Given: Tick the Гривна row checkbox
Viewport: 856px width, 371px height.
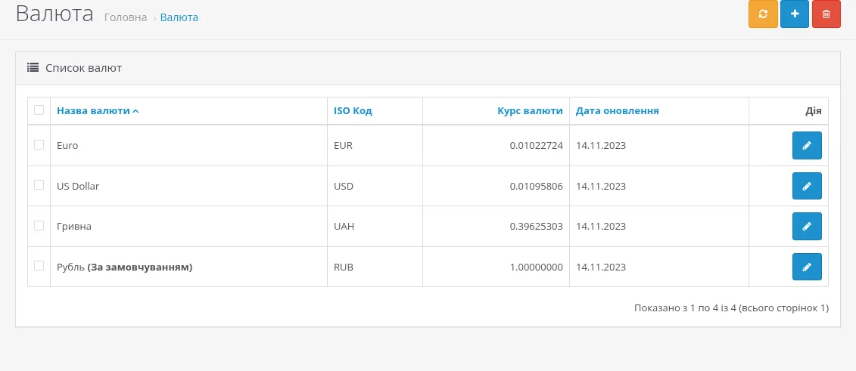Looking at the screenshot, I should pyautogui.click(x=39, y=225).
